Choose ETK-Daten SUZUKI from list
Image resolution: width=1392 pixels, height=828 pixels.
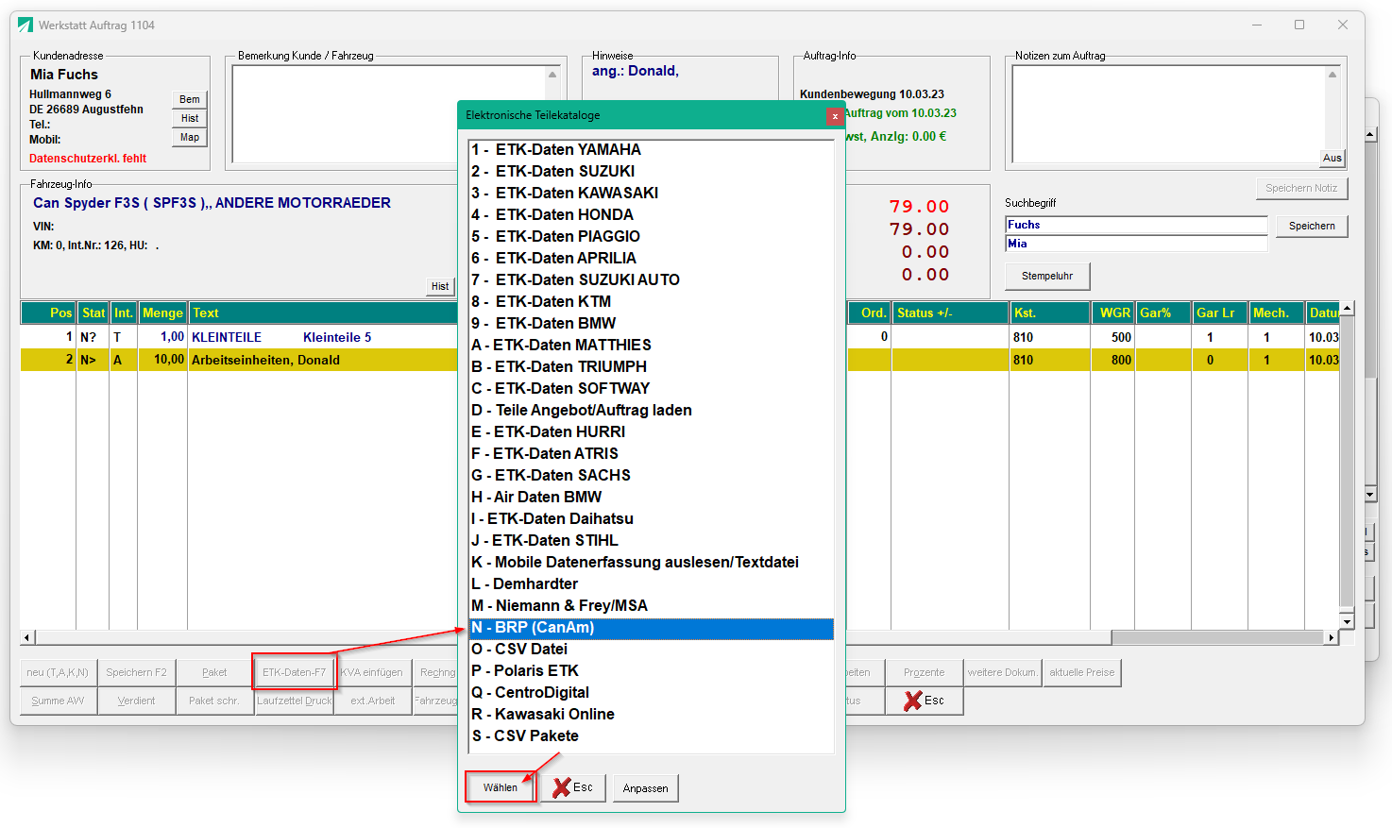[652, 172]
